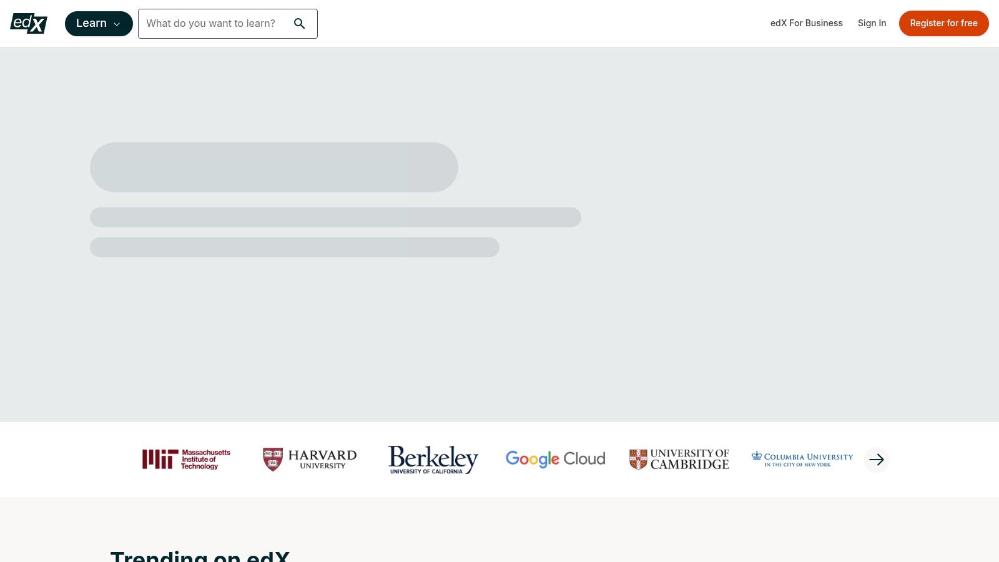Click the large loading placeholder banner
The image size is (999, 562).
click(273, 167)
